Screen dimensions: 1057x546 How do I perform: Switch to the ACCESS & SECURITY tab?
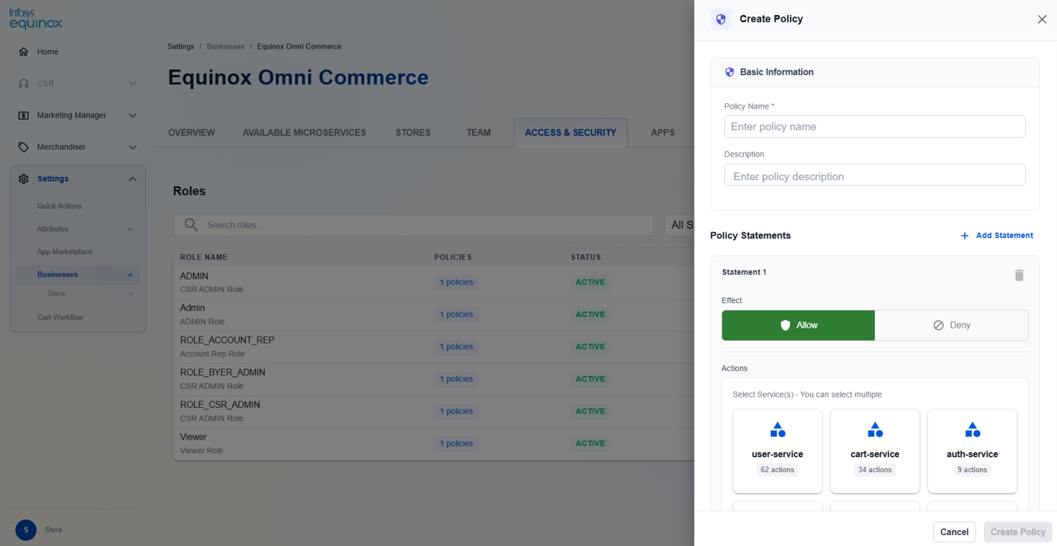(571, 133)
